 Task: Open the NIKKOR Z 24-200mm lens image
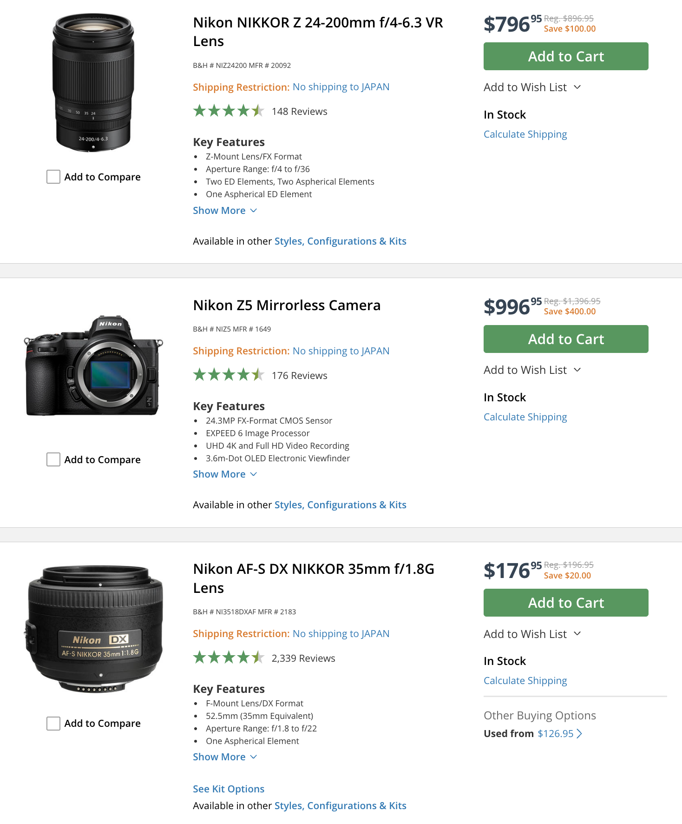coord(93,83)
